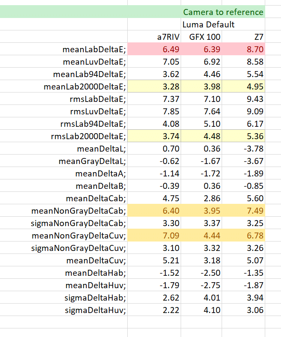Screen dimensions: 281x337
Task: Click the rmsLabDeltaE; row label
Action: click(98, 99)
